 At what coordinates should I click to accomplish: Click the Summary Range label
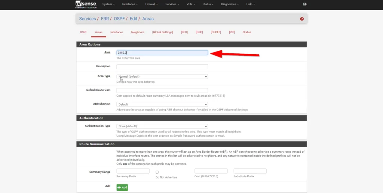[100, 172]
